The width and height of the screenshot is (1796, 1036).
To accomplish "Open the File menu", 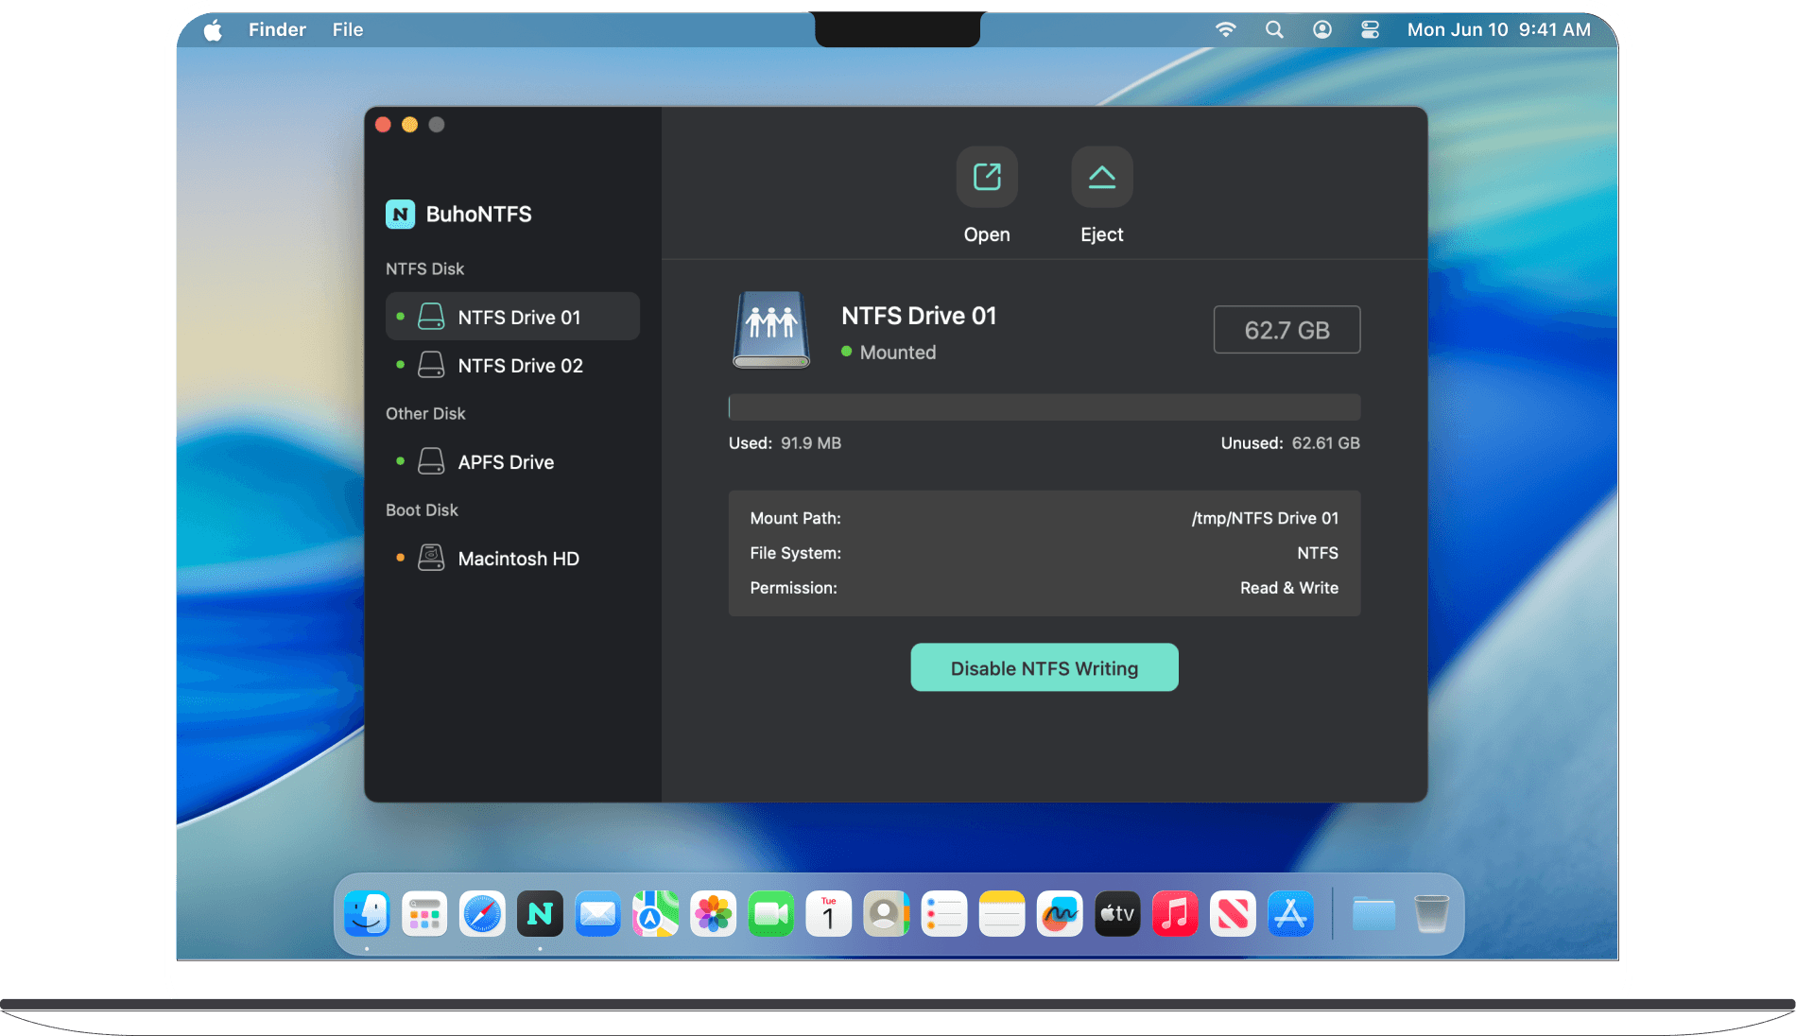I will pos(347,29).
